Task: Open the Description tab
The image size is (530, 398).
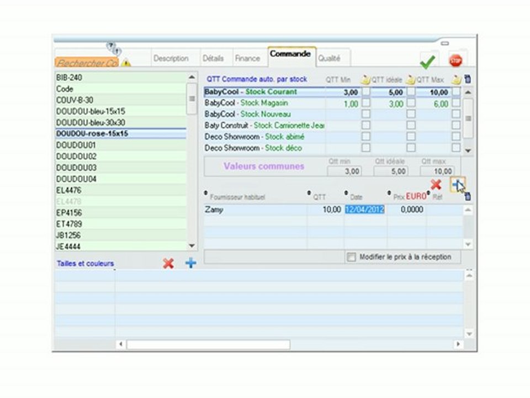Action: coord(171,58)
